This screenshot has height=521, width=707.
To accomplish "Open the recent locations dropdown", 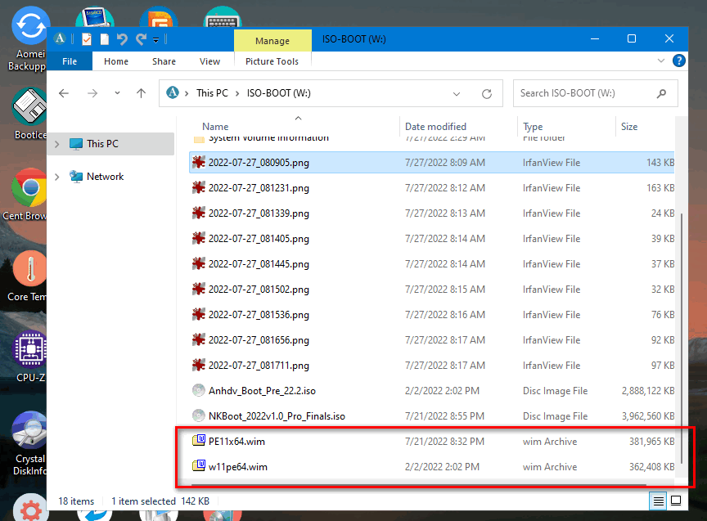I will tap(117, 93).
